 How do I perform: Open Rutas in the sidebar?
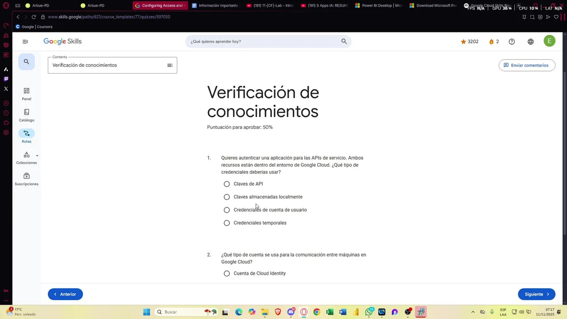point(27,136)
